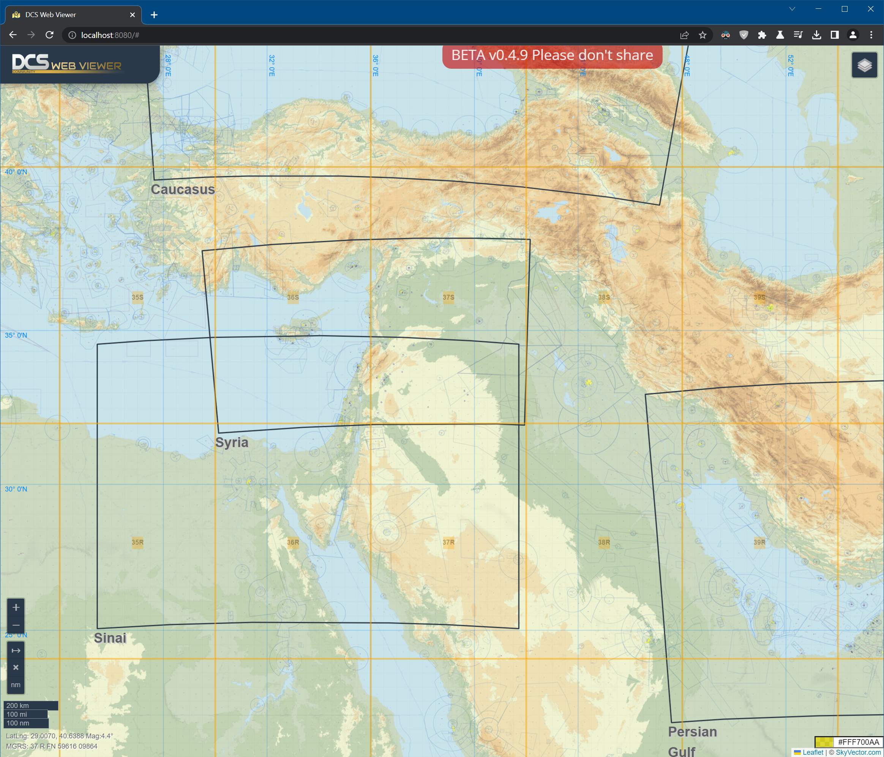Image resolution: width=884 pixels, height=757 pixels.
Task: Click the 36S MGRS grid label
Action: coord(293,297)
